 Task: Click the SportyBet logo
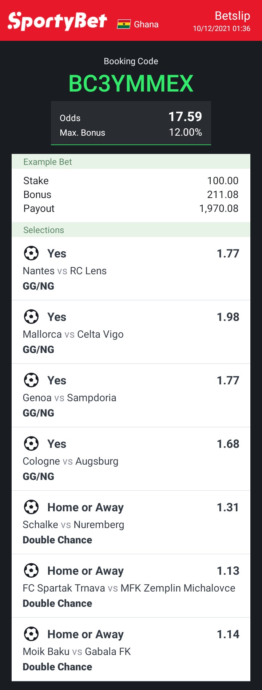pyautogui.click(x=57, y=21)
